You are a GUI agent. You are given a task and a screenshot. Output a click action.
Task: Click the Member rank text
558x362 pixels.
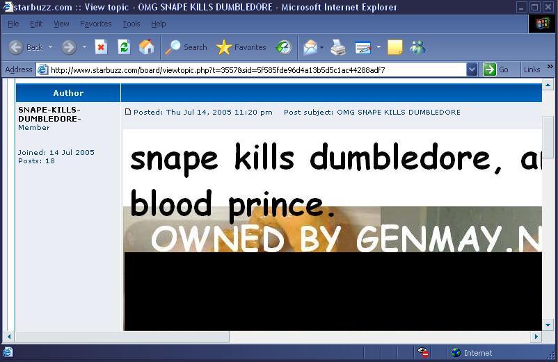pyautogui.click(x=34, y=128)
